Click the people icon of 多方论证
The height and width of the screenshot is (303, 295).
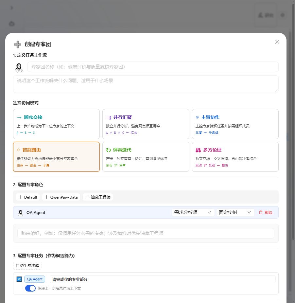point(198,150)
